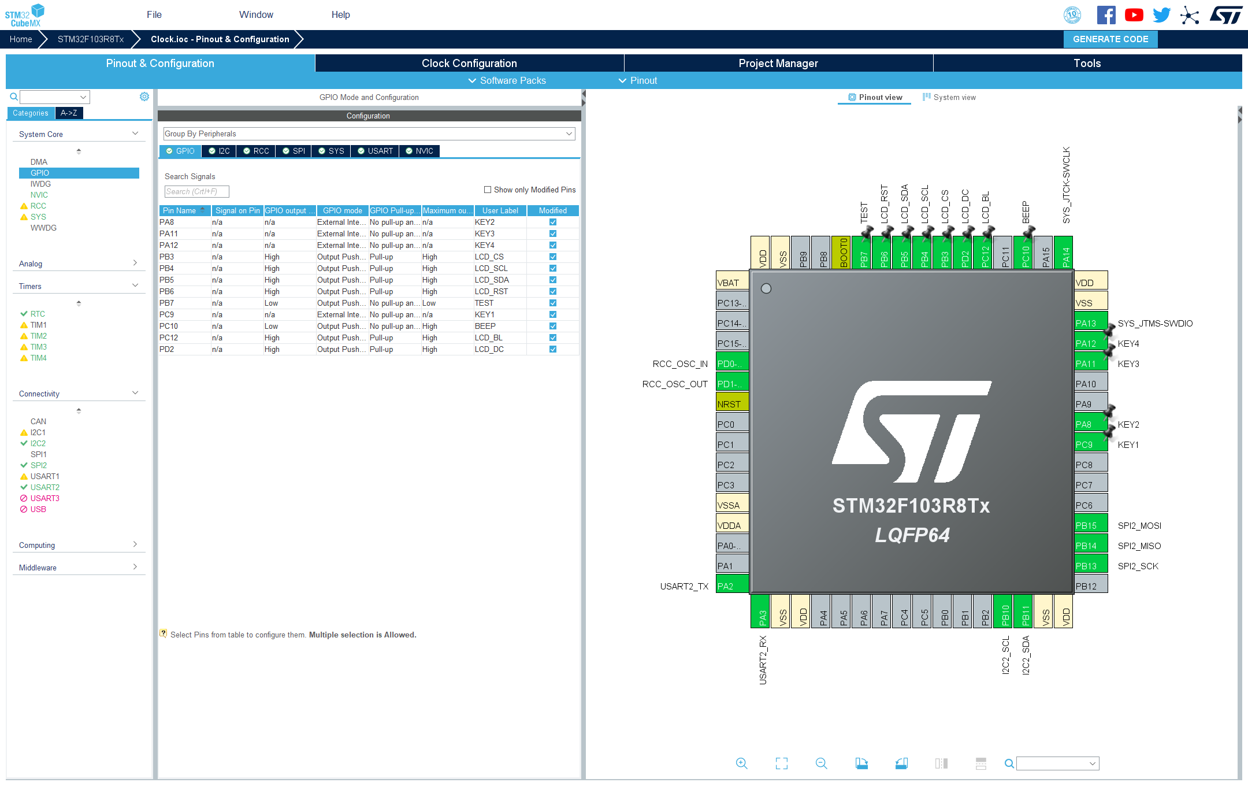Click the zoom in magnifier icon
The image size is (1248, 786).
[741, 763]
